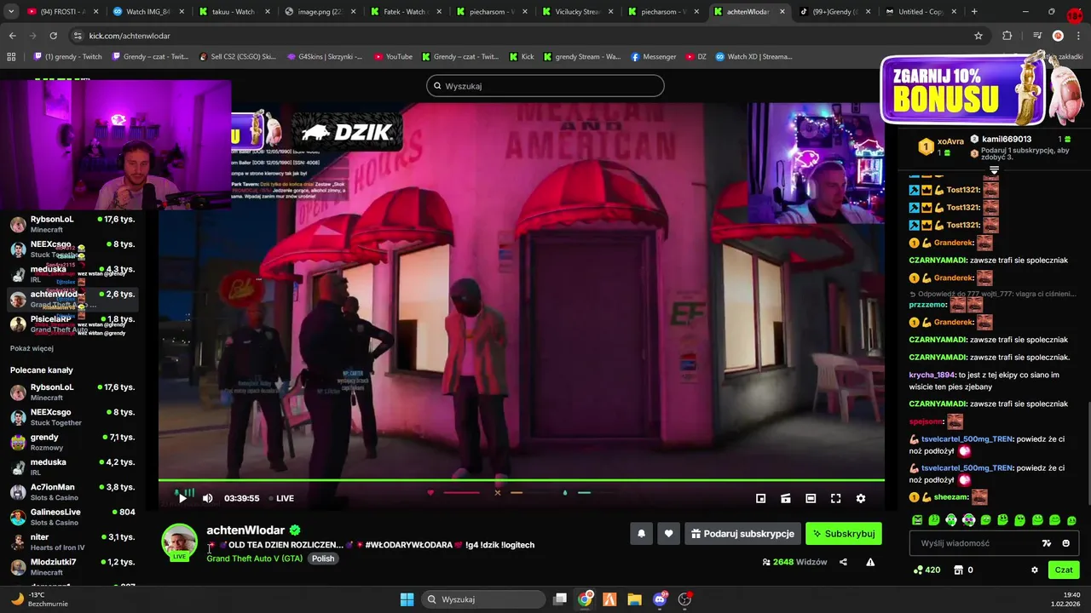Switch to the image.png browser tab
1091x613 pixels.
[319, 12]
